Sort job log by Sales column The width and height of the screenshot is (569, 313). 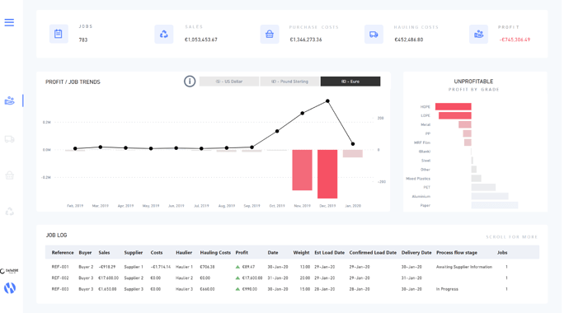[104, 253]
